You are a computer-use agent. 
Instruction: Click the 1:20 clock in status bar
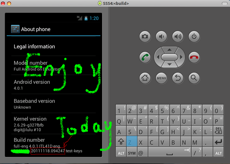[94, 18]
